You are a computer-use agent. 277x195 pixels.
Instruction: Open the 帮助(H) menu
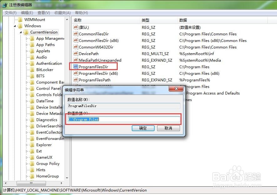click(81, 13)
